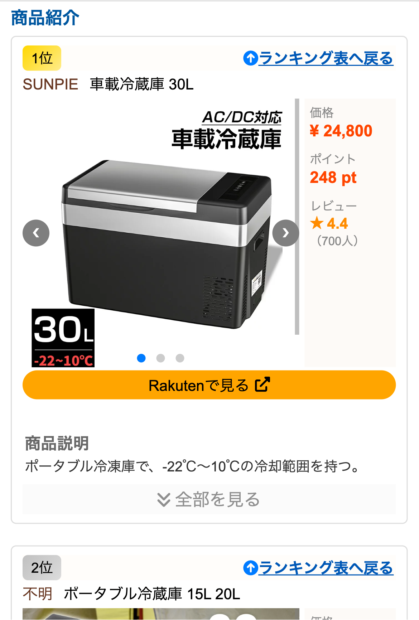This screenshot has width=419, height=620.
Task: Click the ポータブル冷蔵庫 15L 20L product title
Action: [152, 594]
